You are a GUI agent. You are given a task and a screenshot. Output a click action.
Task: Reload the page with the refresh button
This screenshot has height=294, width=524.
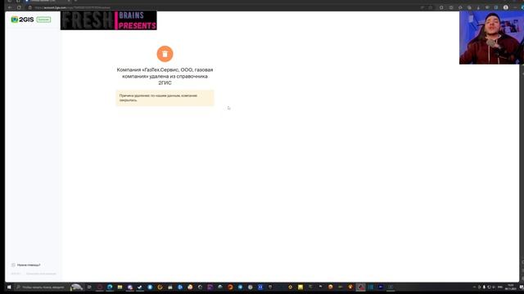19,7
